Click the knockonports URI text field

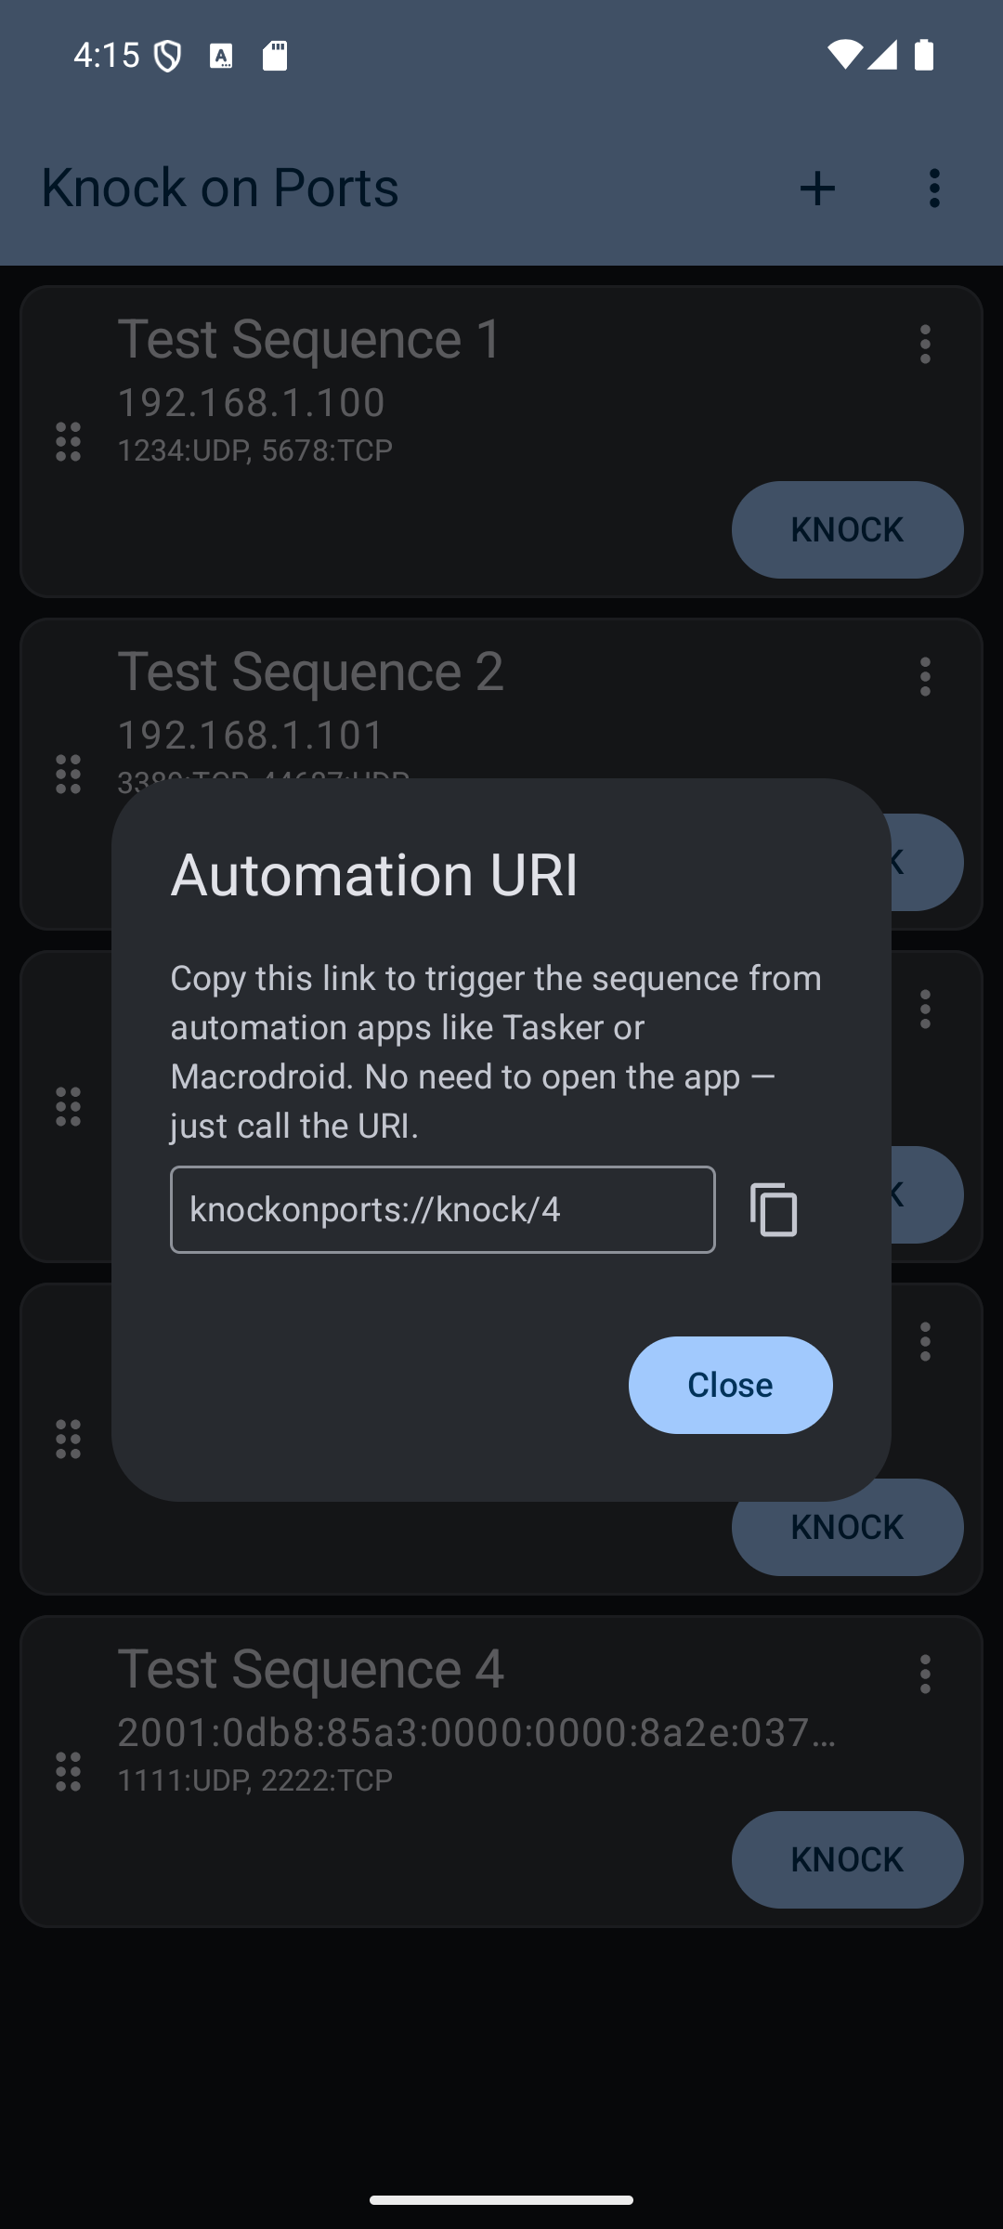coord(442,1209)
